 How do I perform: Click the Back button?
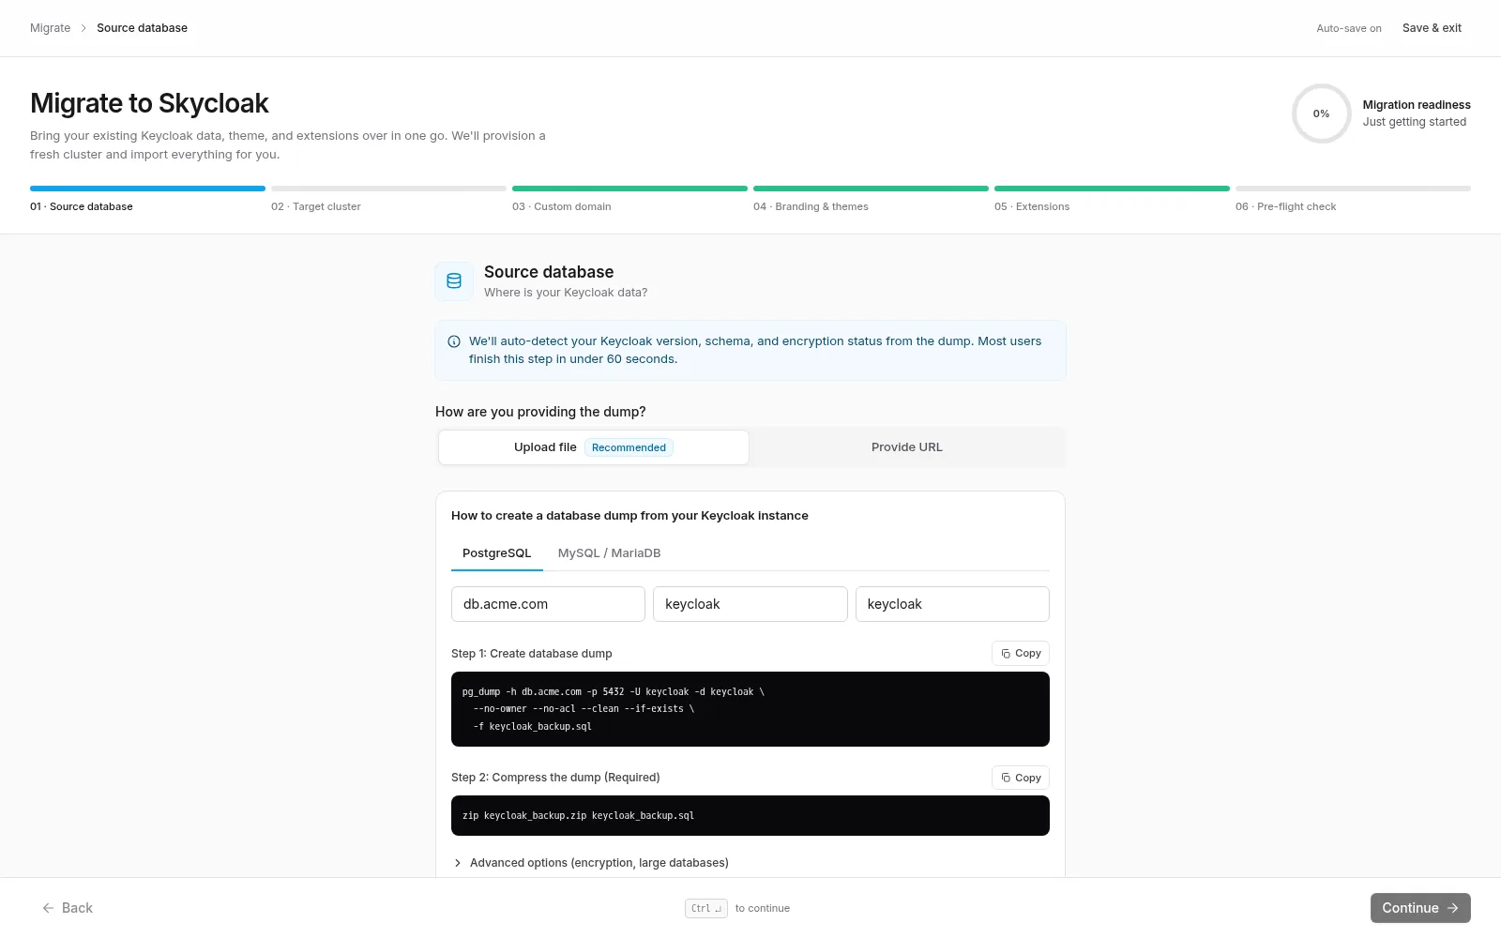[68, 908]
